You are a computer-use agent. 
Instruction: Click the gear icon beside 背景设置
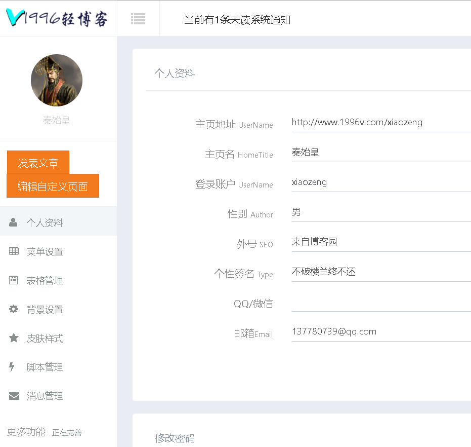tap(14, 309)
